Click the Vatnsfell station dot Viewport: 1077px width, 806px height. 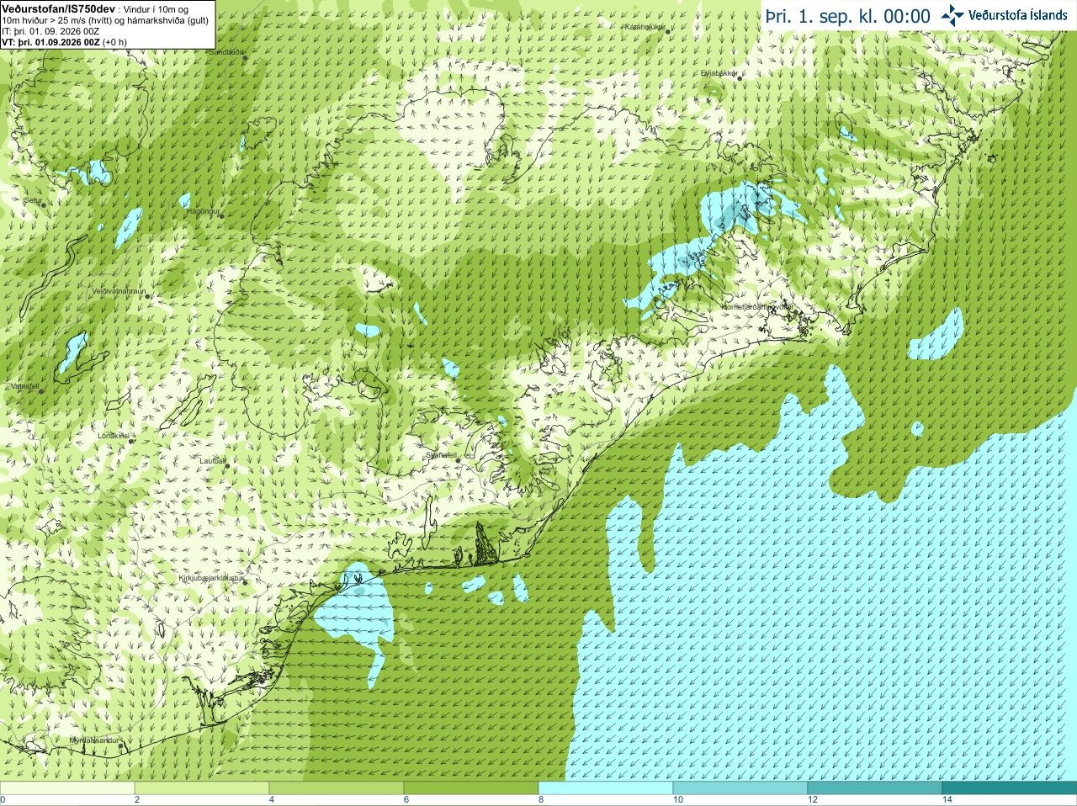pos(40,391)
